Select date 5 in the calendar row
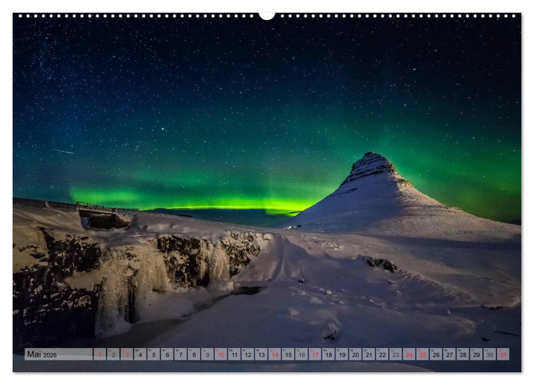This screenshot has height=385, width=534. [x=154, y=355]
